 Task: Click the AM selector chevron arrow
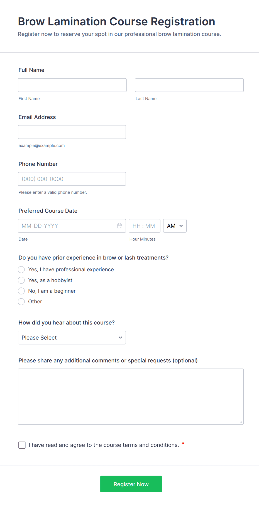(181, 226)
